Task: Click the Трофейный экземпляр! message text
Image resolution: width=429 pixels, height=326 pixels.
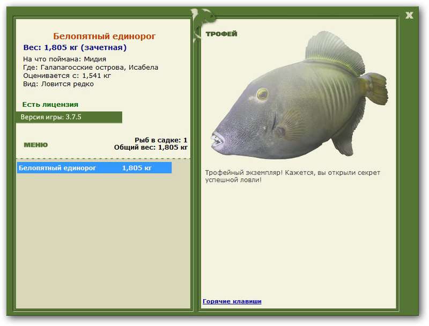Action: pyautogui.click(x=293, y=176)
